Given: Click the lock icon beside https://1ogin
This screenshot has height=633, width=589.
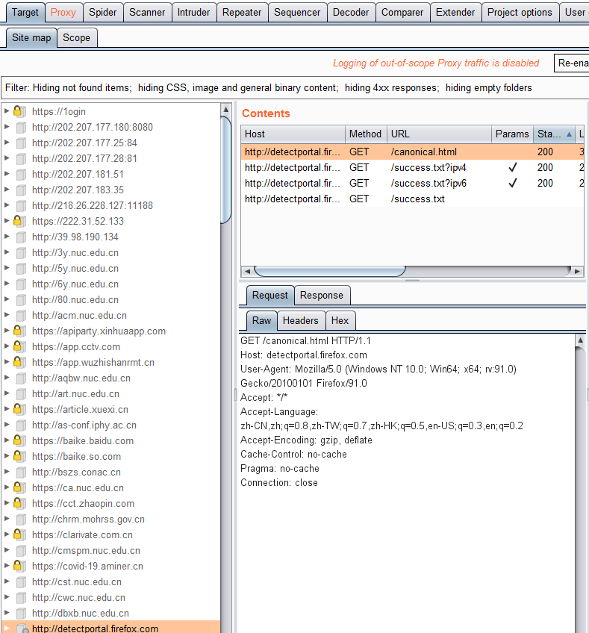Looking at the screenshot, I should (18, 111).
